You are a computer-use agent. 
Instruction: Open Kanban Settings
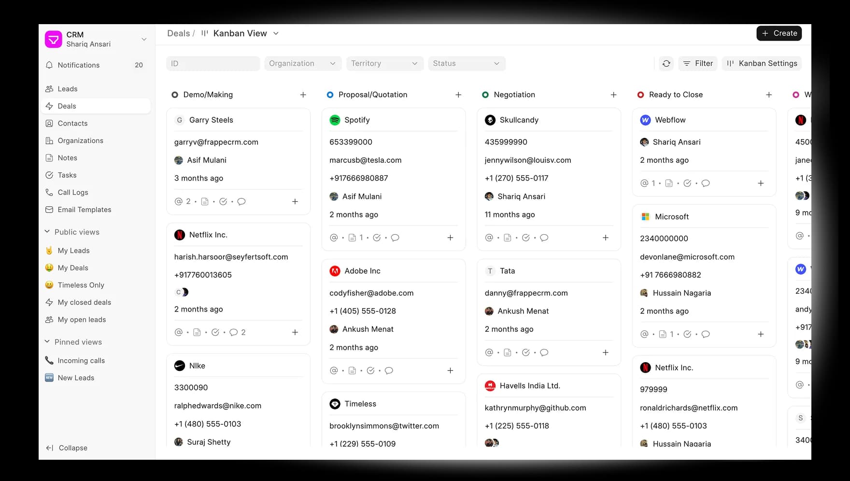762,63
